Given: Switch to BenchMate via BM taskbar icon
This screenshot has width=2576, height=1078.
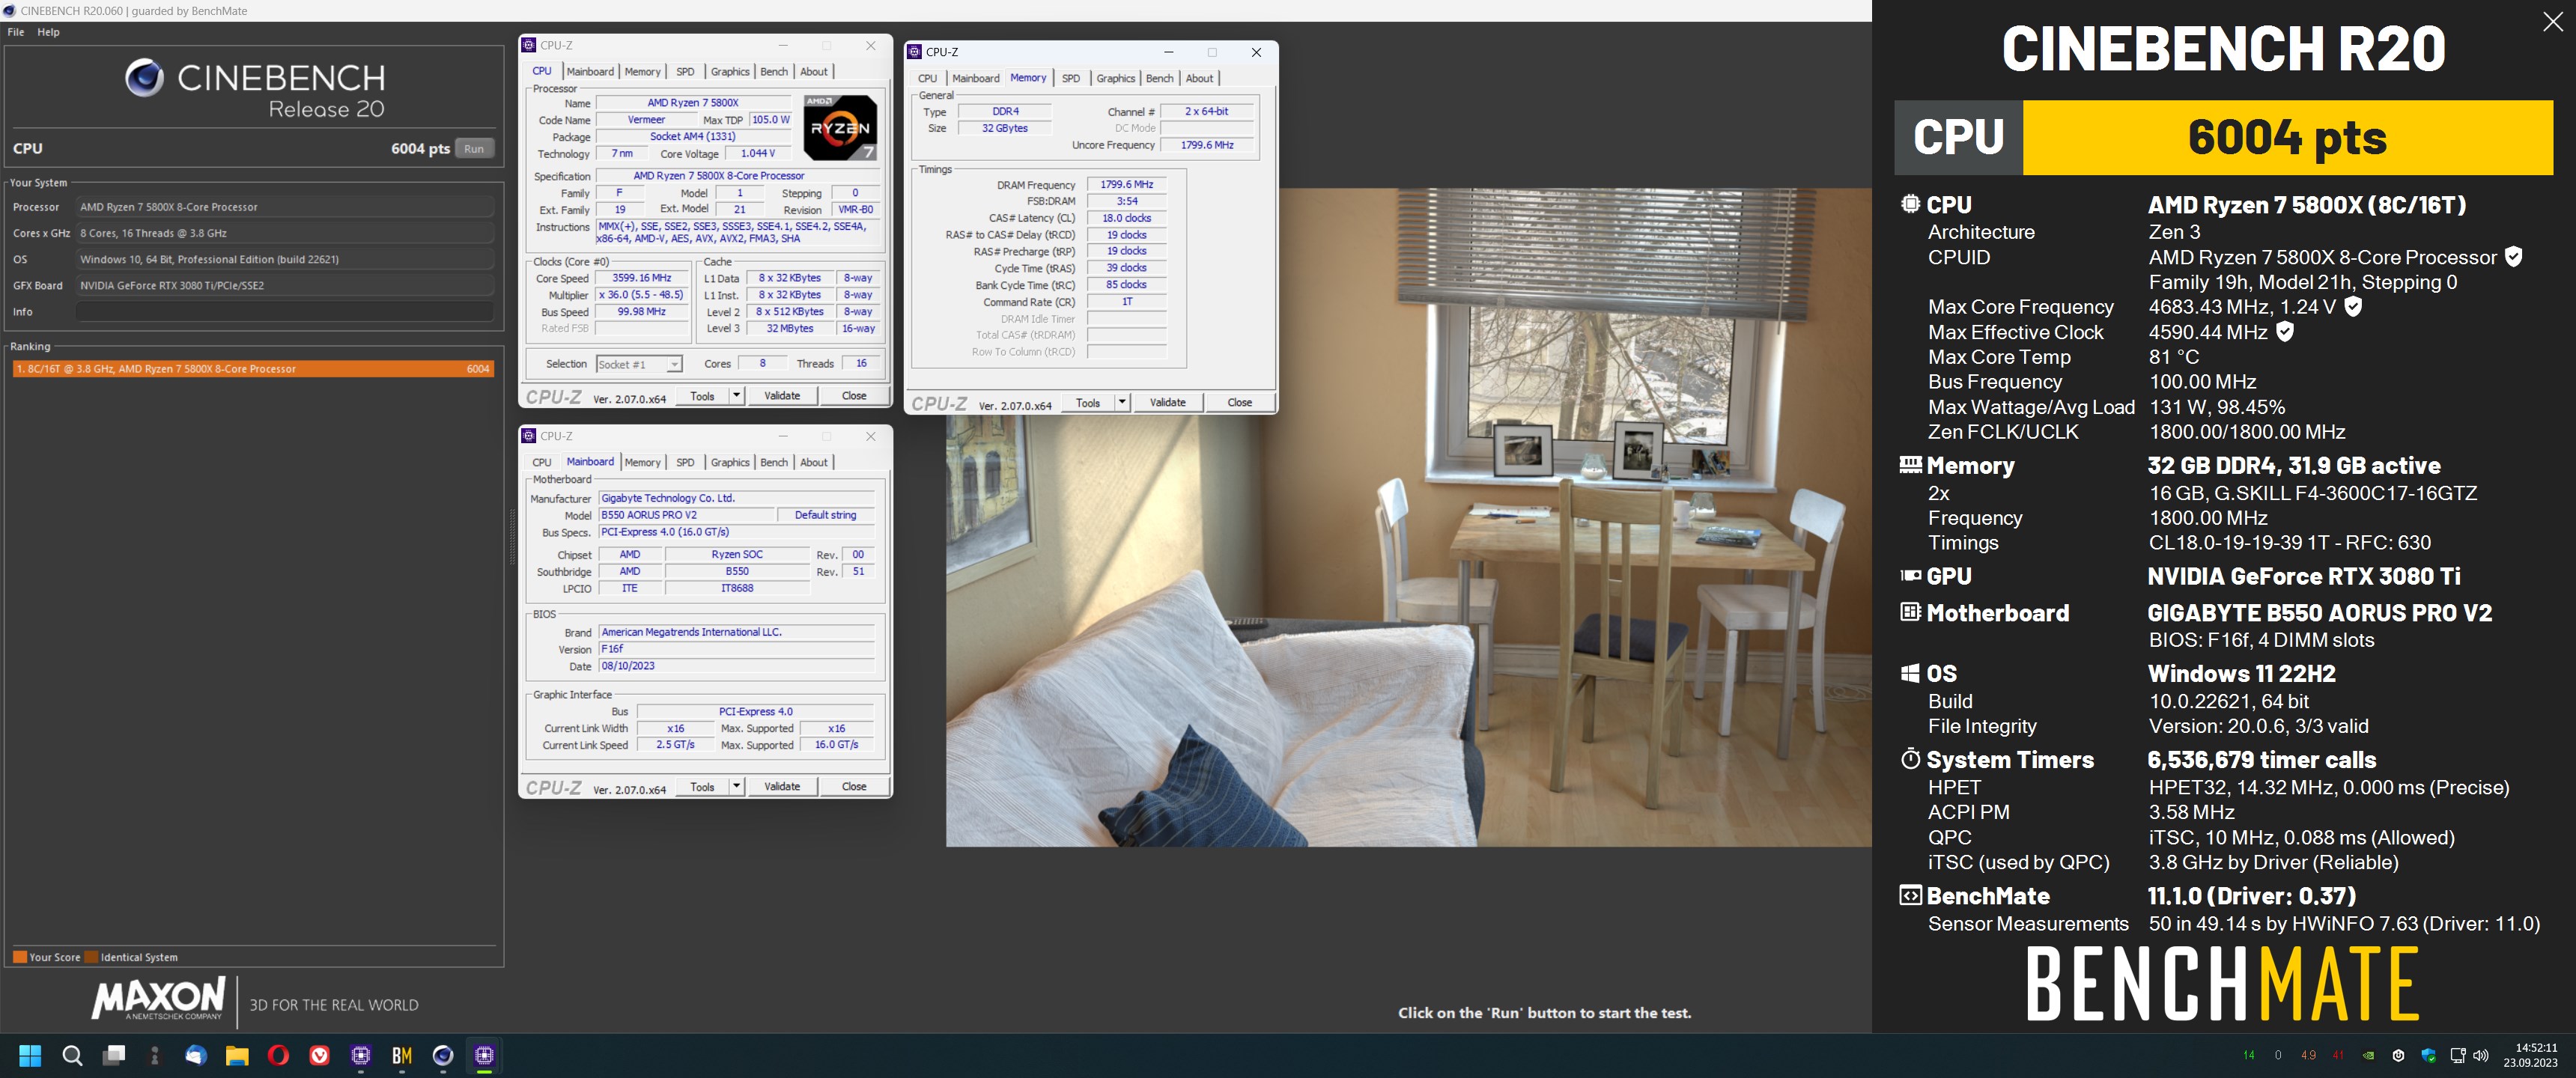Looking at the screenshot, I should (x=402, y=1055).
